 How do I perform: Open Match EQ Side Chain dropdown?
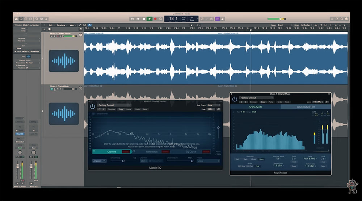(213, 105)
